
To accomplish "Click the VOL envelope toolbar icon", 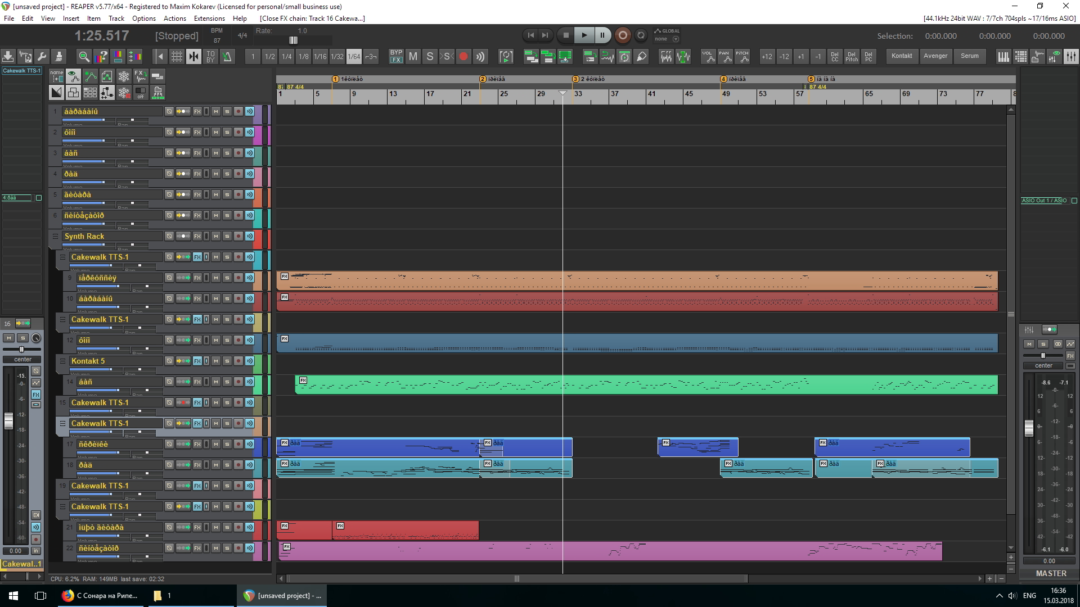I will (x=708, y=56).
